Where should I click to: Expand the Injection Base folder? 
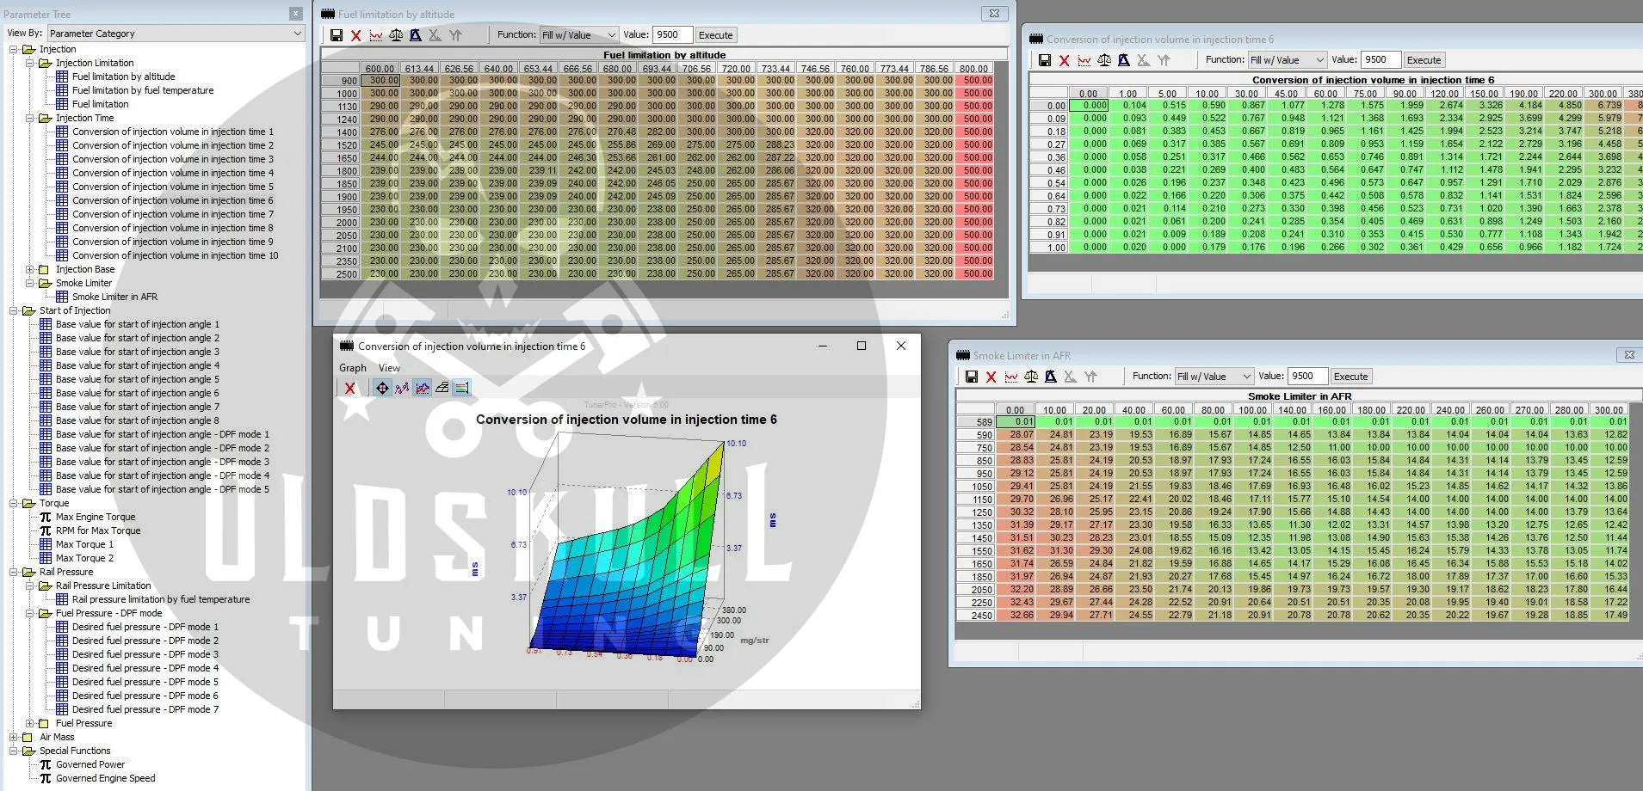pyautogui.click(x=30, y=269)
